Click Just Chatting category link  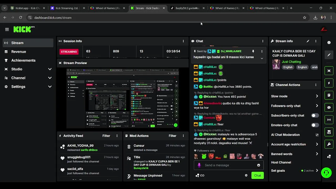[x=291, y=62]
